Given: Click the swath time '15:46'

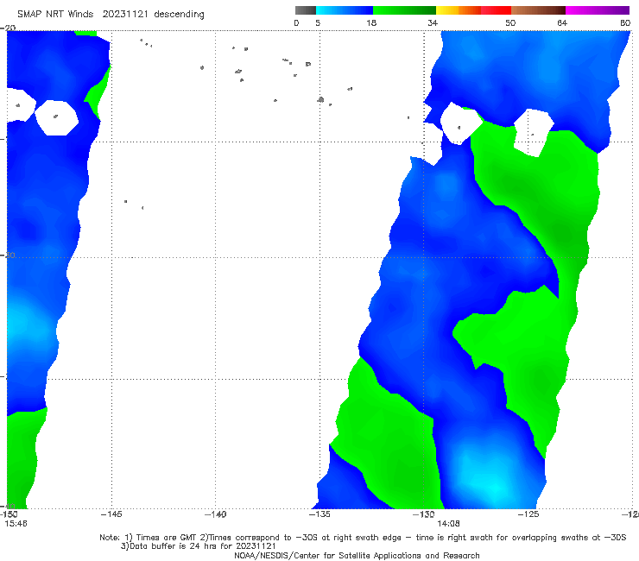Looking at the screenshot, I should 16,523.
